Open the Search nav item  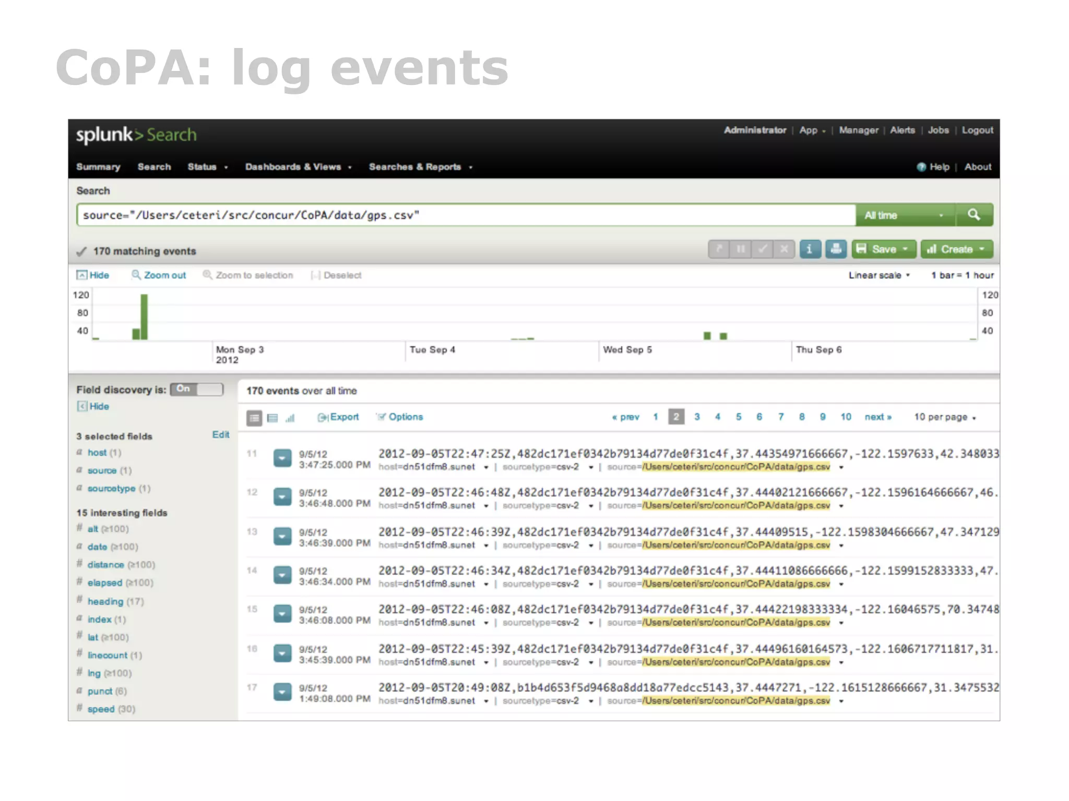(x=154, y=167)
